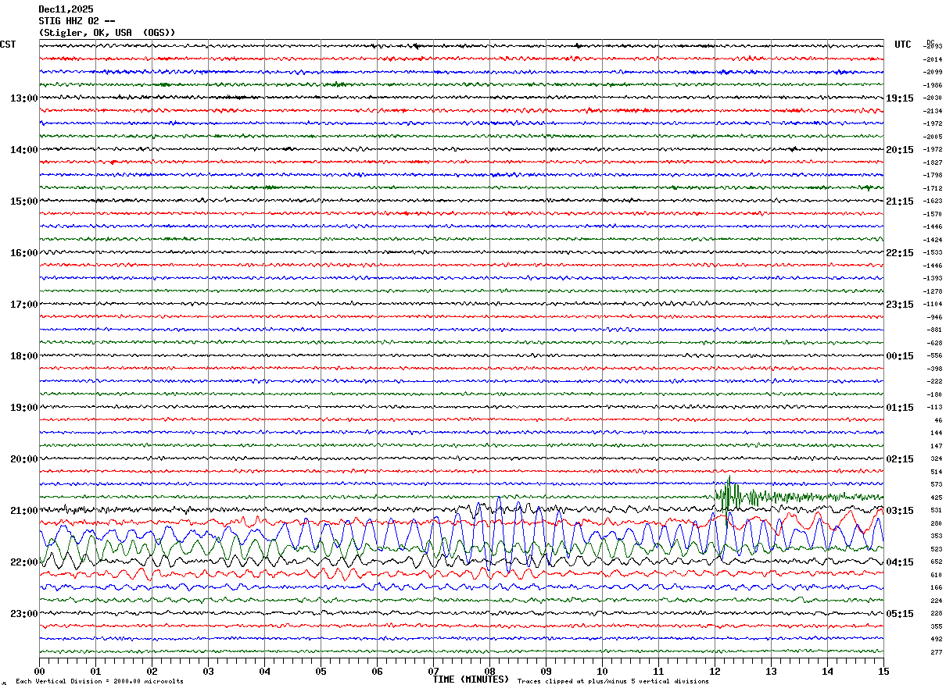Image resolution: width=946 pixels, height=692 pixels.
Task: Select the 03:15 UTC time label
Action: pos(899,511)
